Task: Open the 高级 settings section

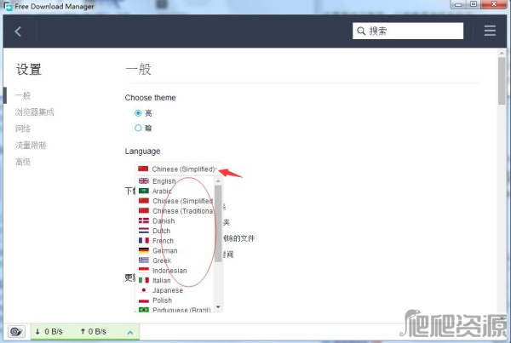Action: (23, 162)
